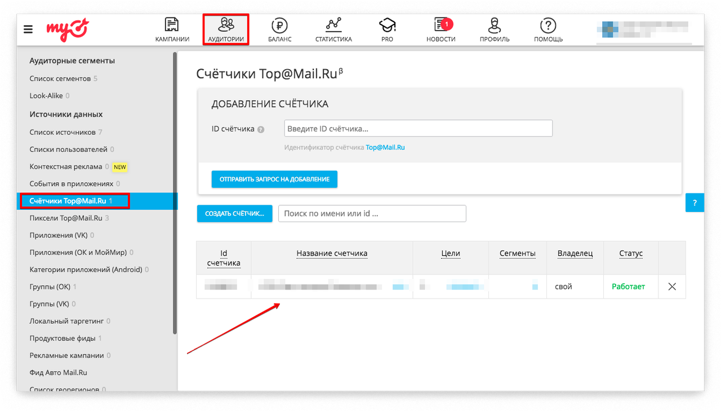Open Пиксели Top@Mail.Ru in sidebar
The image size is (721, 411).
(x=69, y=218)
